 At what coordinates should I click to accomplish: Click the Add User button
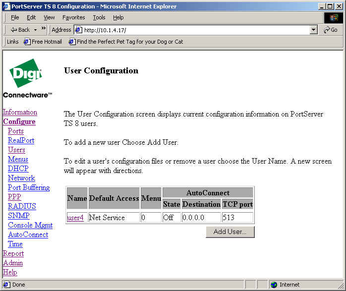(x=230, y=232)
